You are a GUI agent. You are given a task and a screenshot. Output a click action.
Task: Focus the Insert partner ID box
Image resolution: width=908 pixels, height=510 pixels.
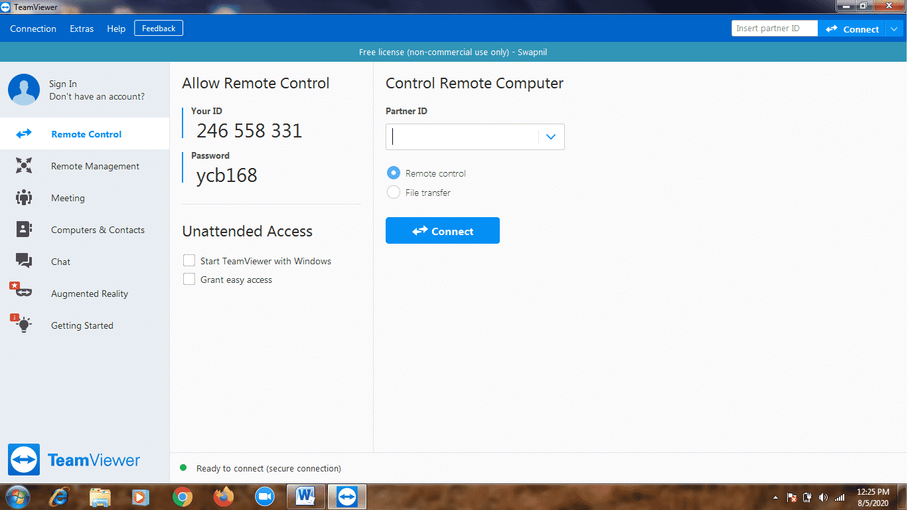(x=775, y=29)
